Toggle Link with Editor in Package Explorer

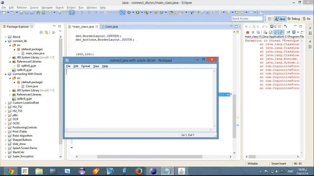pyautogui.click(x=47, y=32)
